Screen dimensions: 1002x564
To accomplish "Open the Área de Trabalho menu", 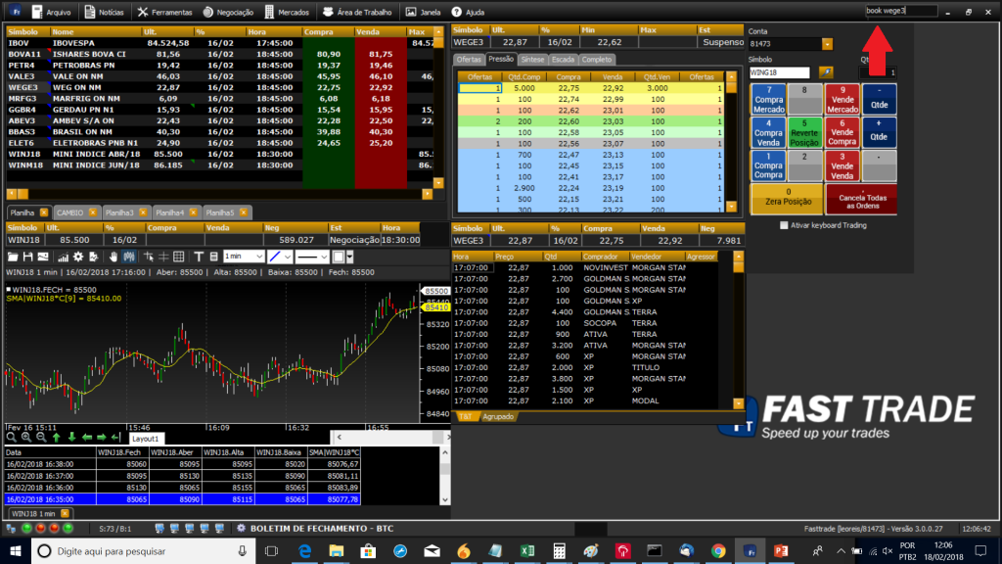I will tap(358, 12).
